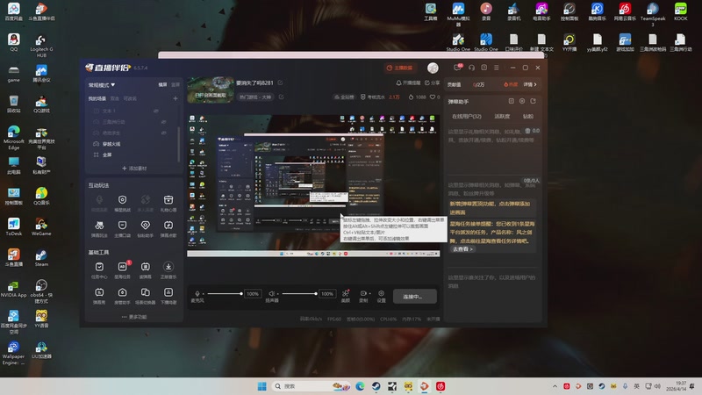Viewport: 702px width, 395px height.
Task: Toggle visibility of third hidden source row
Action: coord(164,133)
